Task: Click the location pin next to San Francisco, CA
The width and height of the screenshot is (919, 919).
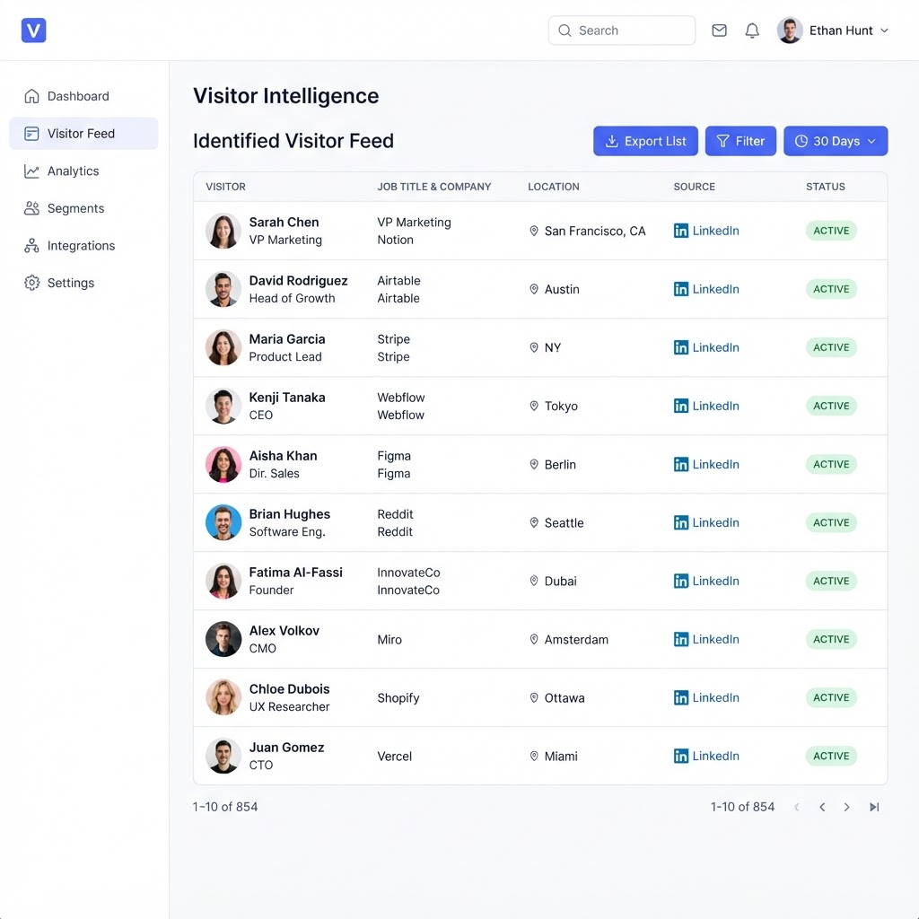Action: tap(534, 231)
